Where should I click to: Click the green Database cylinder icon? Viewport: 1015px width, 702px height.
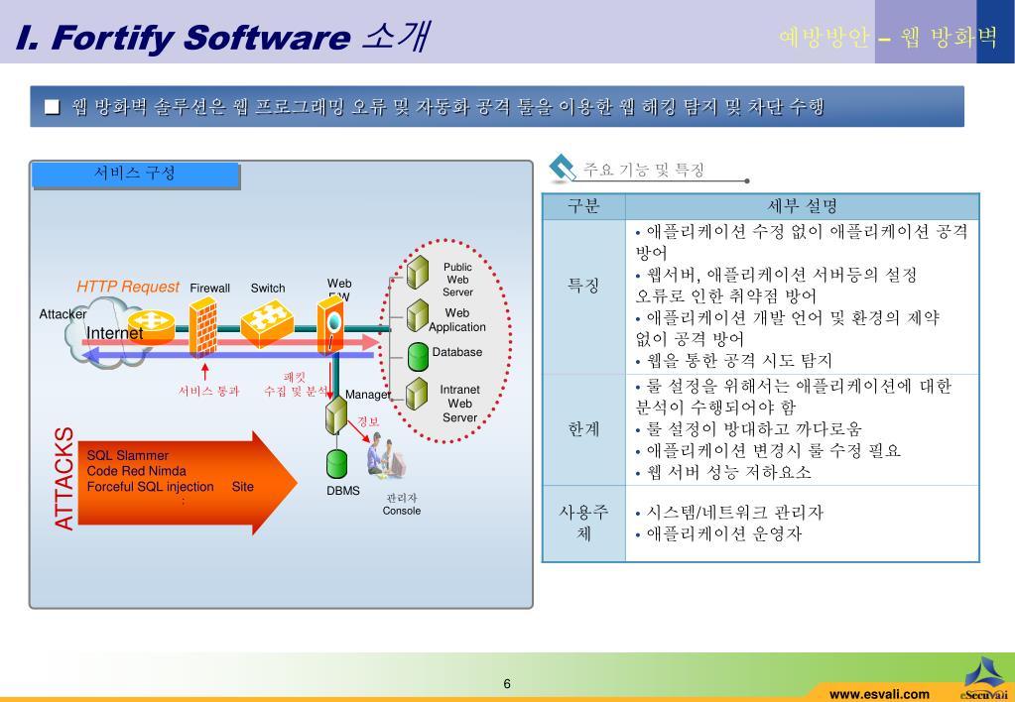[x=418, y=357]
